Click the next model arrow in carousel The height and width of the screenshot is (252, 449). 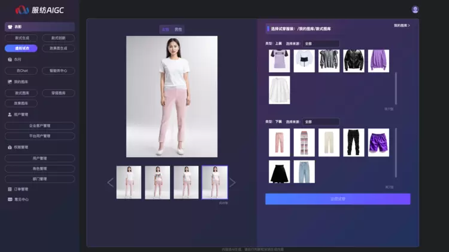[233, 183]
